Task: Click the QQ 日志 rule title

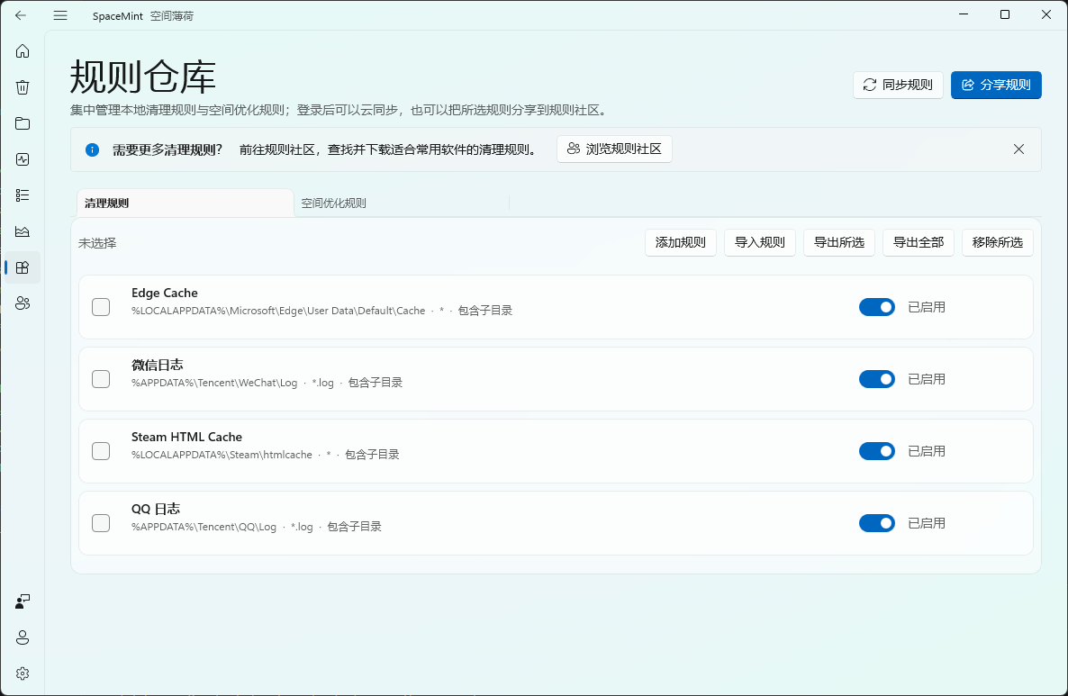Action: click(x=155, y=509)
